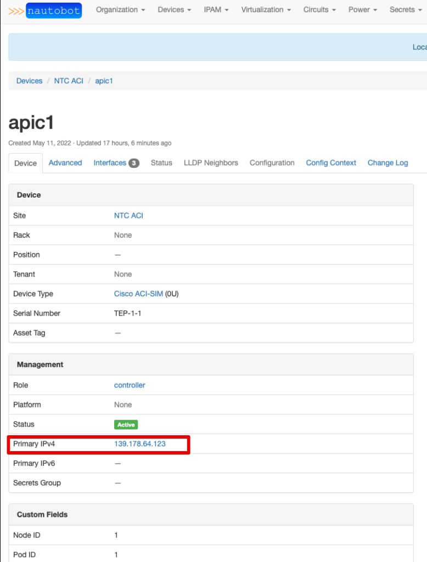Switch to the Advanced tab
427x562 pixels.
(65, 162)
